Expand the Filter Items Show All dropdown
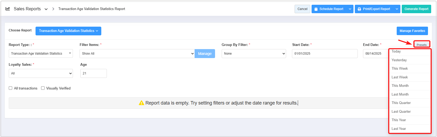Screen dimensions: 437x137 coord(137,54)
